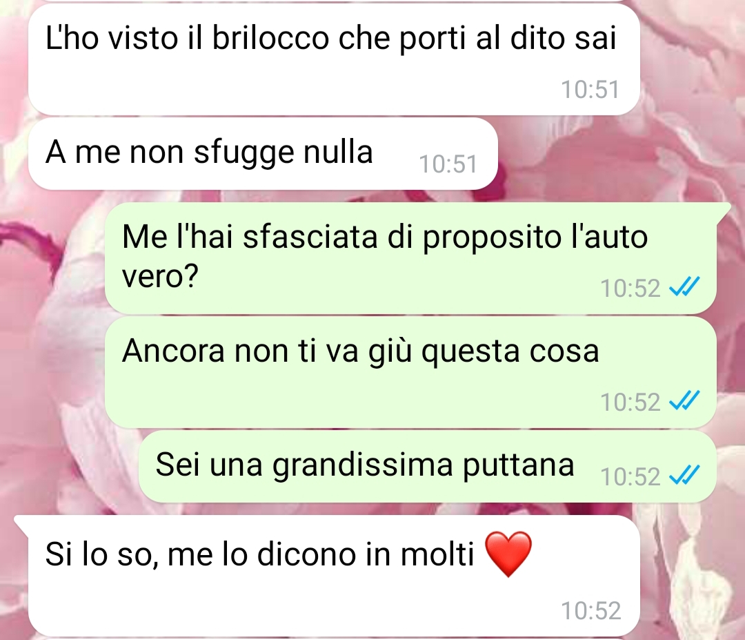
Task: Click the word "brilocco" in first message
Action: pos(270,37)
